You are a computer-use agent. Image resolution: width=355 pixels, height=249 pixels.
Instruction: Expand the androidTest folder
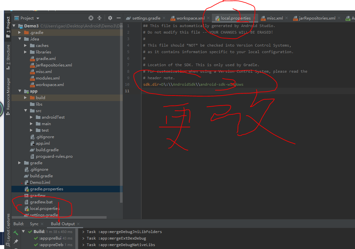click(32, 117)
